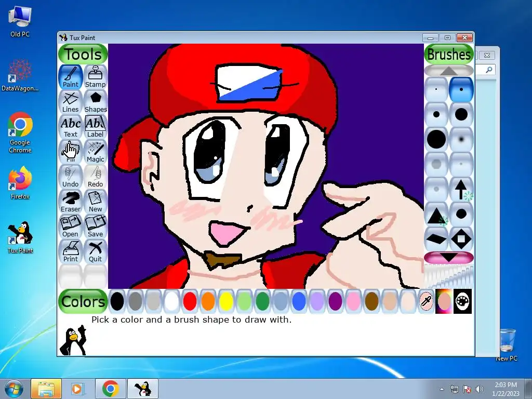This screenshot has width=532, height=399.
Task: Open the Shapes tool
Action: point(96,102)
